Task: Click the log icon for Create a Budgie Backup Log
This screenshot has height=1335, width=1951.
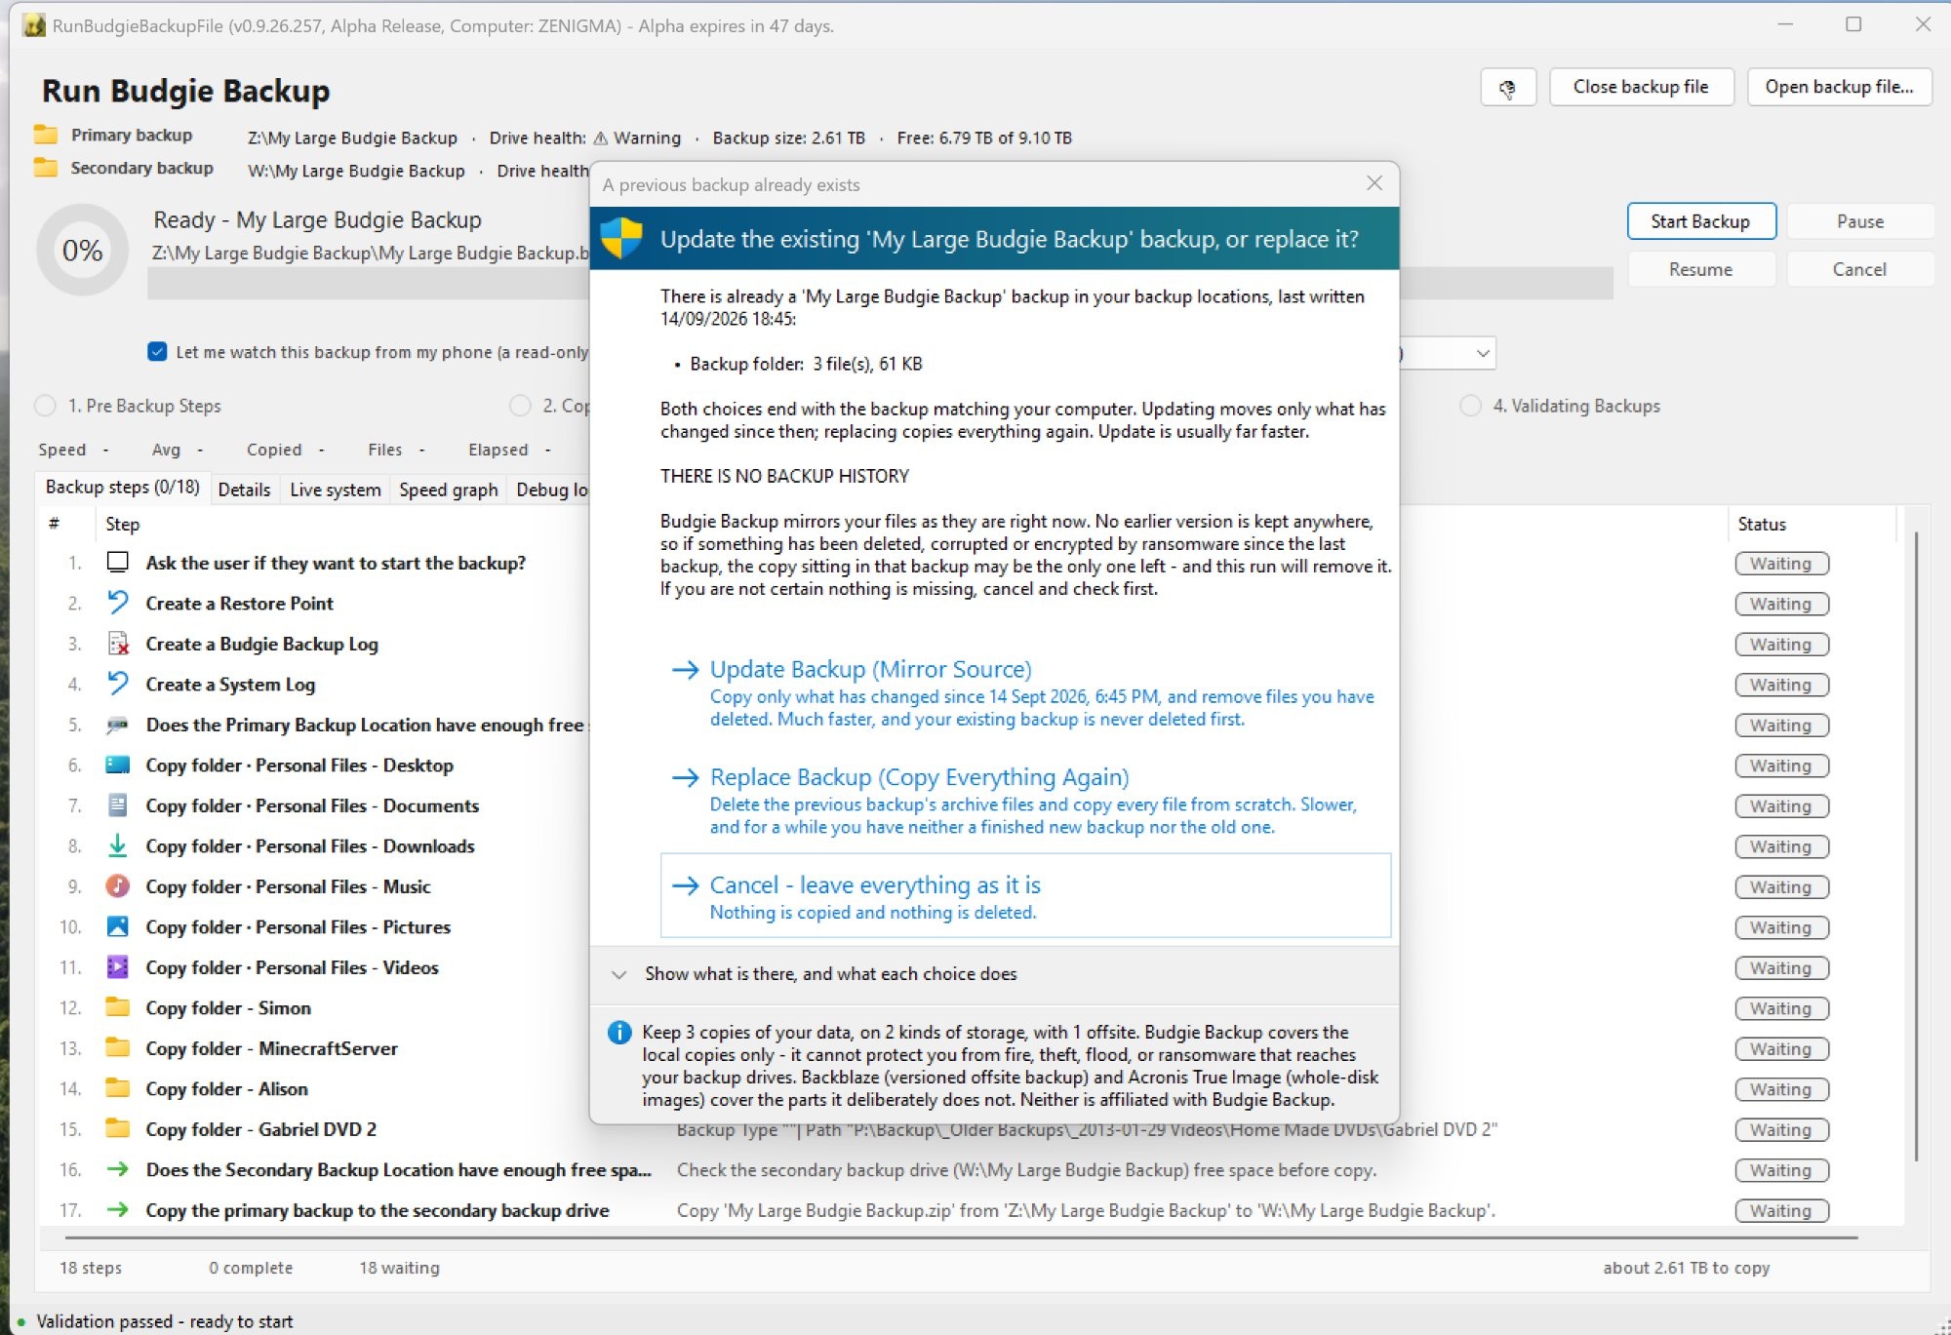Action: tap(118, 644)
